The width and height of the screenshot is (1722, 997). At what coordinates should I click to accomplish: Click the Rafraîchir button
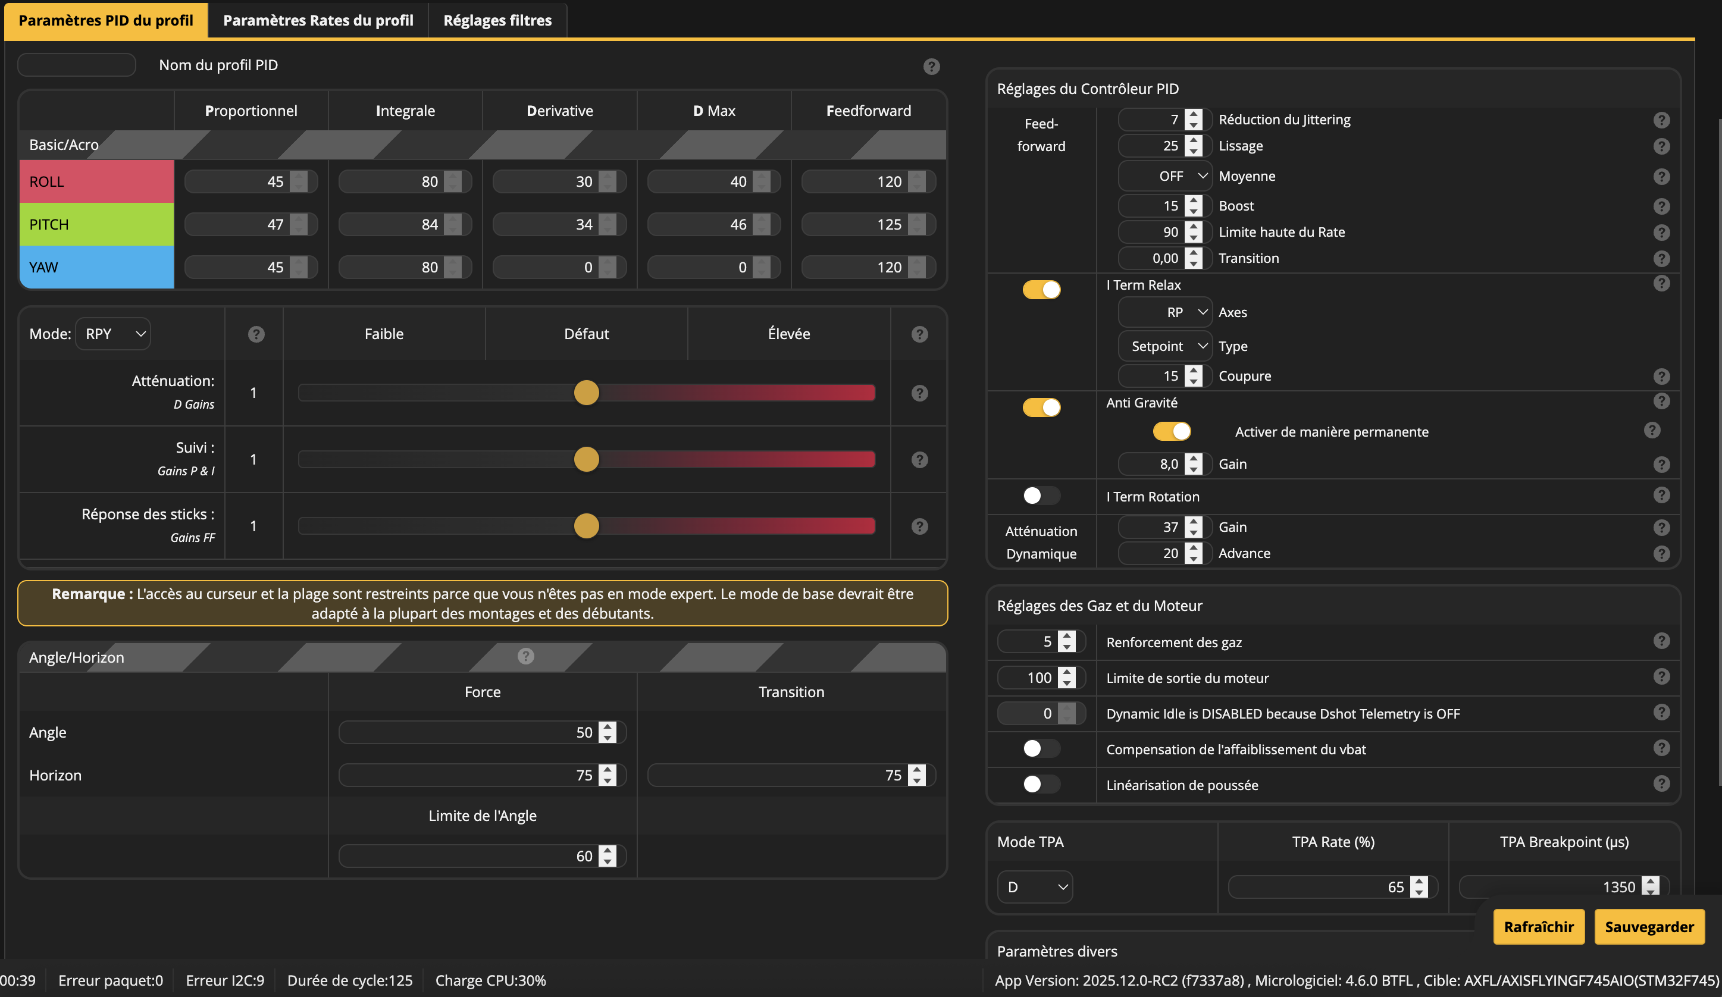point(1538,927)
